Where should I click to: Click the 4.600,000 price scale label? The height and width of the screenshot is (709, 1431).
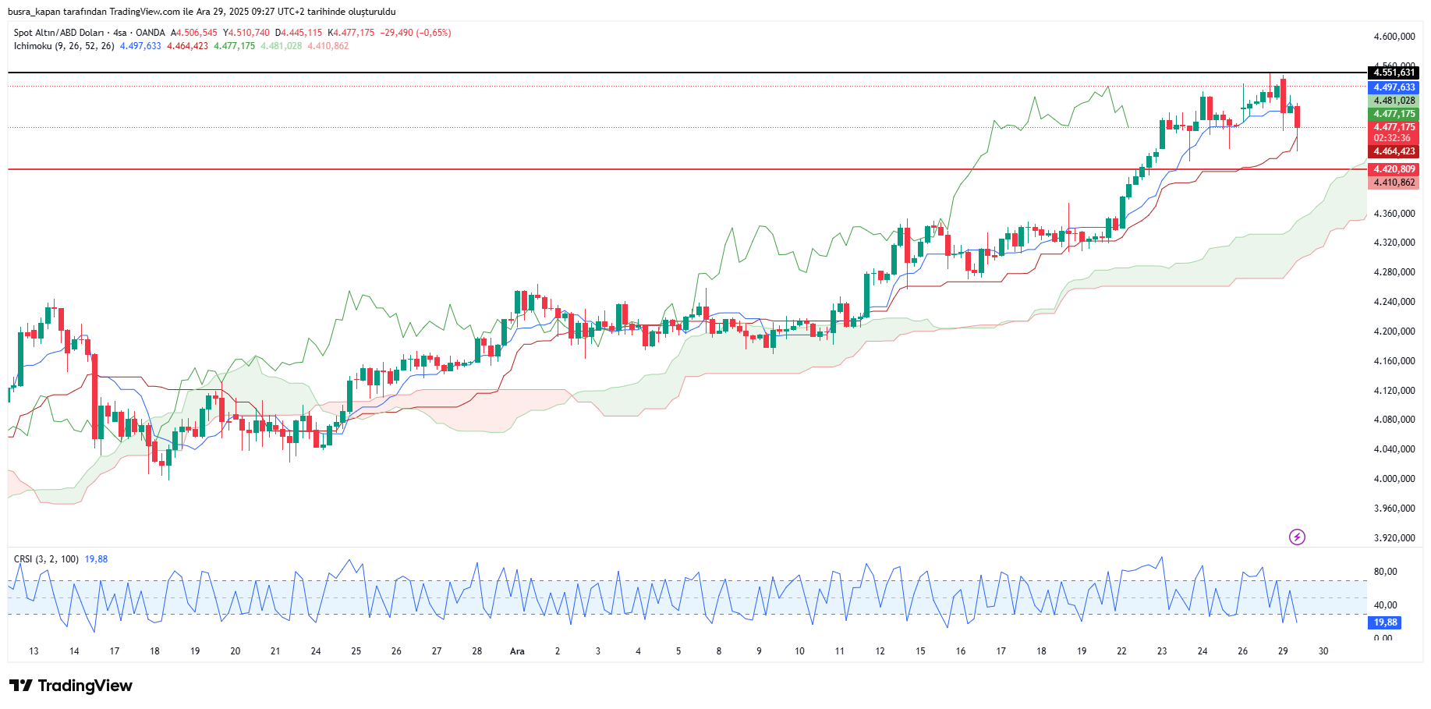coord(1394,37)
